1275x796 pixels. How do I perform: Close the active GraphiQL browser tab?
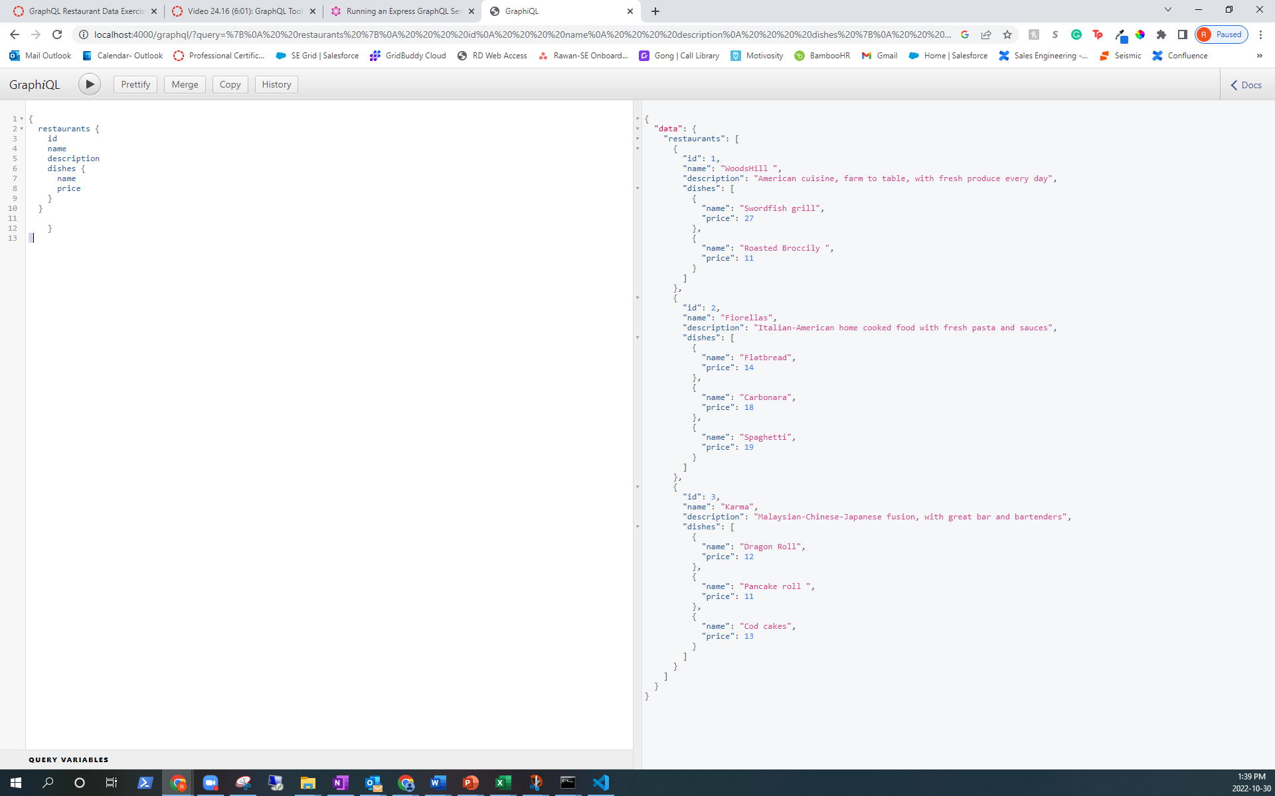pos(630,11)
